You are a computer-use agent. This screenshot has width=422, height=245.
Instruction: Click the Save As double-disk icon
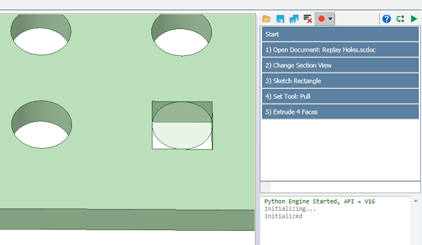[294, 19]
